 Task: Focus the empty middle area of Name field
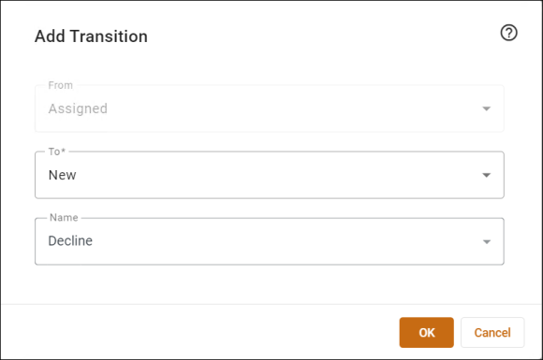pyautogui.click(x=277, y=241)
